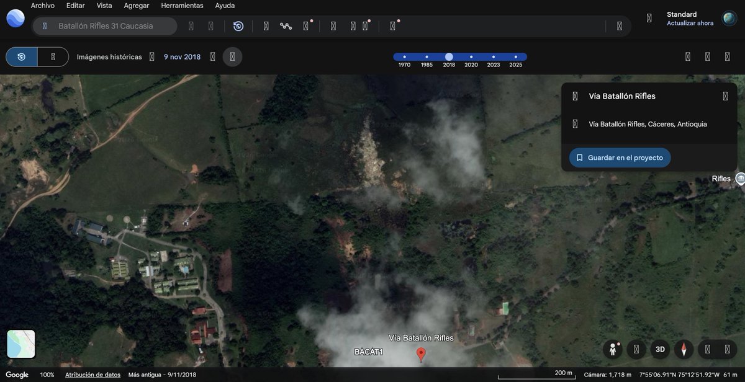Open the minimap thumbnail
The width and height of the screenshot is (745, 382).
(21, 344)
